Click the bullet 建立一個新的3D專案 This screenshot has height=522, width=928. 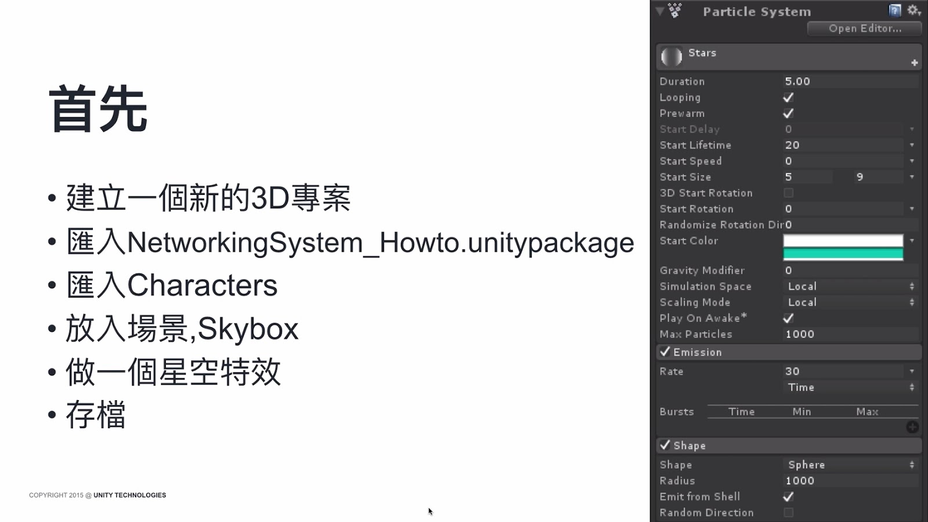208,198
